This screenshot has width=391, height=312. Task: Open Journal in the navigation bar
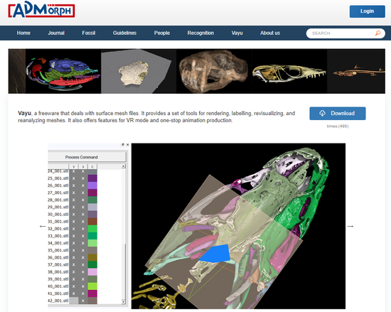(56, 33)
